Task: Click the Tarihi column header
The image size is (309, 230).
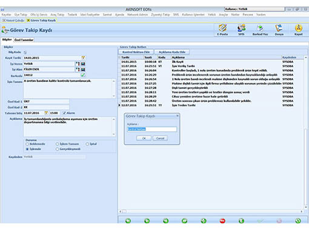Action: click(132, 57)
